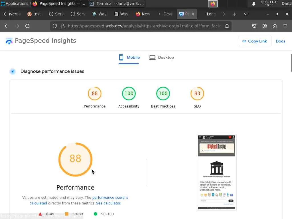Open the list all tabs dropdown
The width and height of the screenshot is (292, 219).
tap(246, 14)
